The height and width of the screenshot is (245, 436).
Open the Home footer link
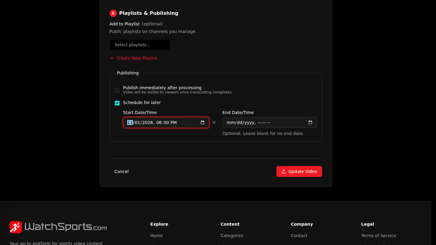pos(157,236)
